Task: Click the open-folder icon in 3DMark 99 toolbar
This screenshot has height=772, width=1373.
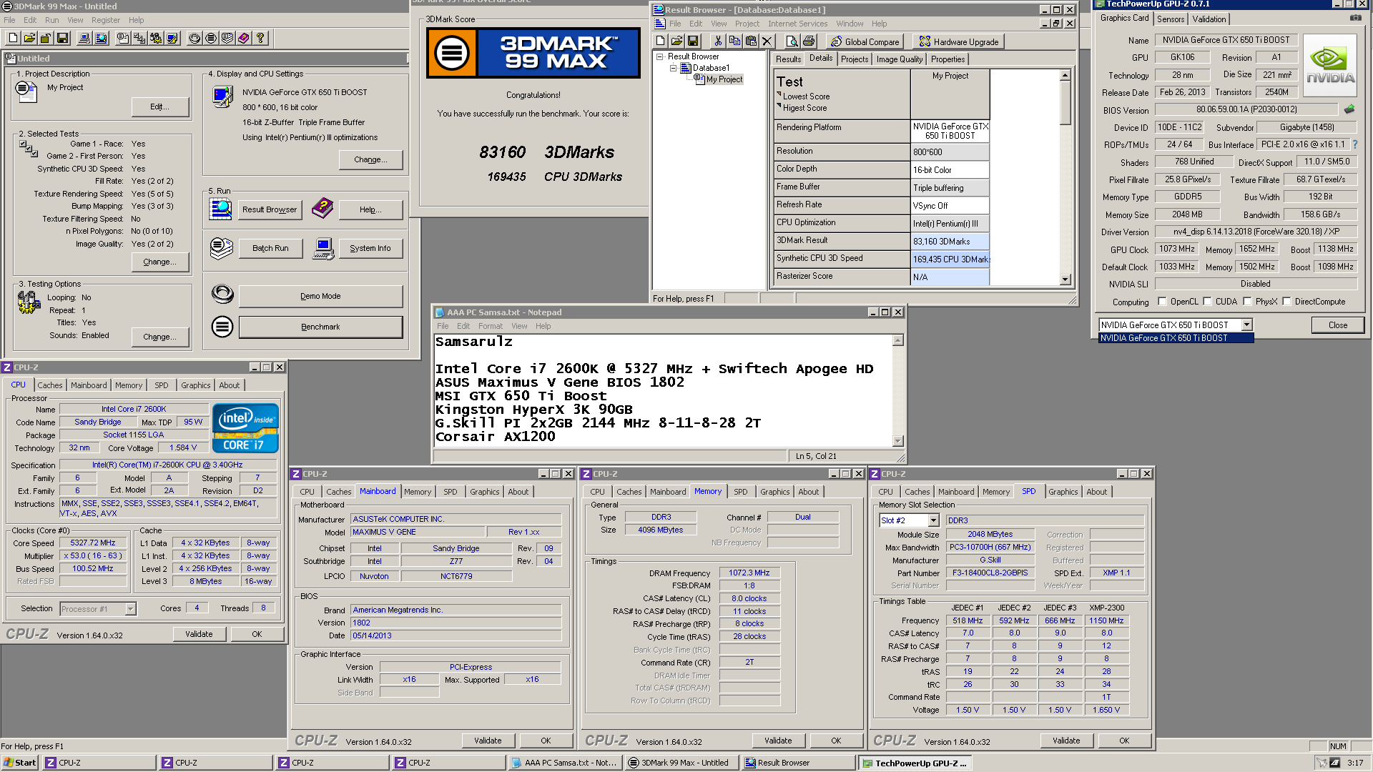Action: coord(29,38)
